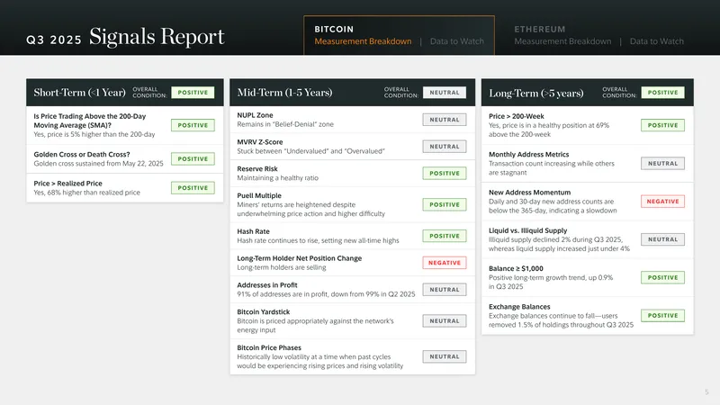Screen dimensions: 720x405
Task: Select the ETHEREUM section heading
Action: pos(539,29)
